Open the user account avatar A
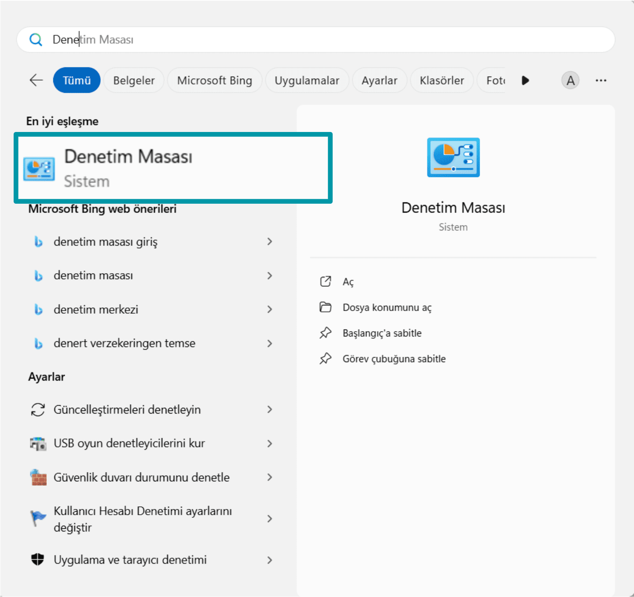 570,81
